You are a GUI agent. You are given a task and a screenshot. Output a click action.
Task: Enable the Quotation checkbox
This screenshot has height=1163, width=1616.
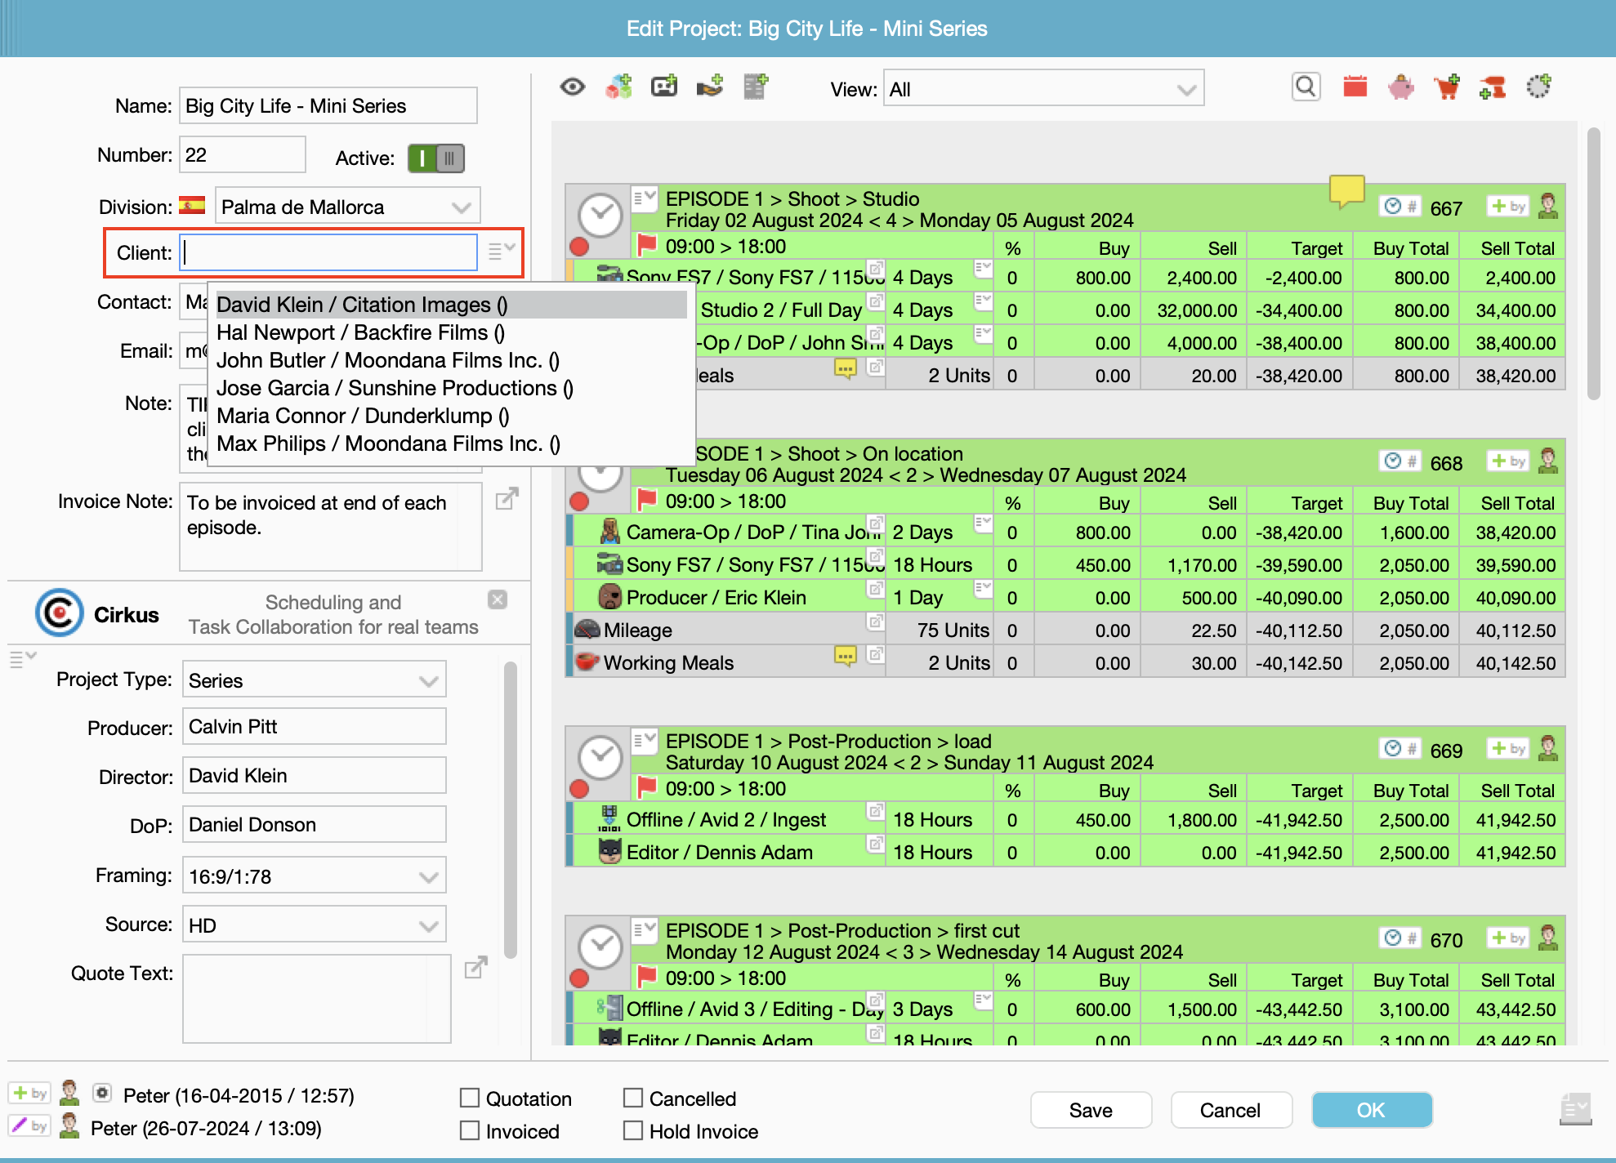[470, 1098]
